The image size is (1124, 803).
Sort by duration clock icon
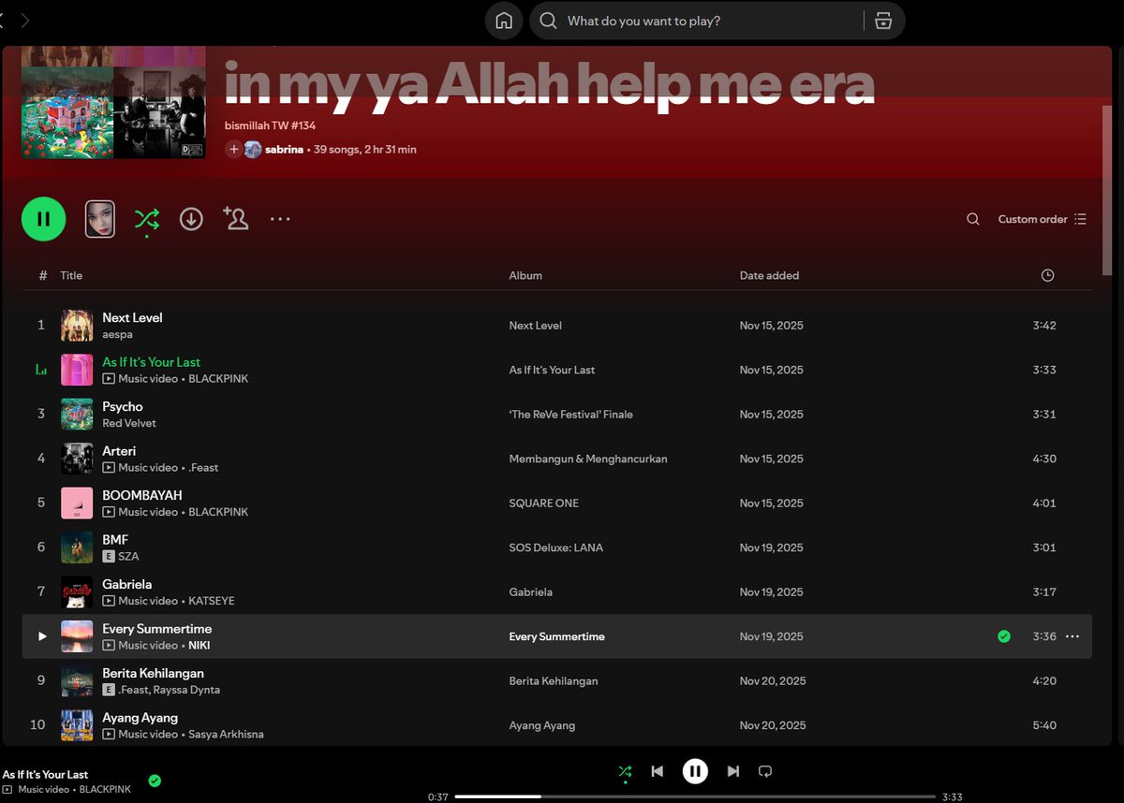[x=1047, y=275]
